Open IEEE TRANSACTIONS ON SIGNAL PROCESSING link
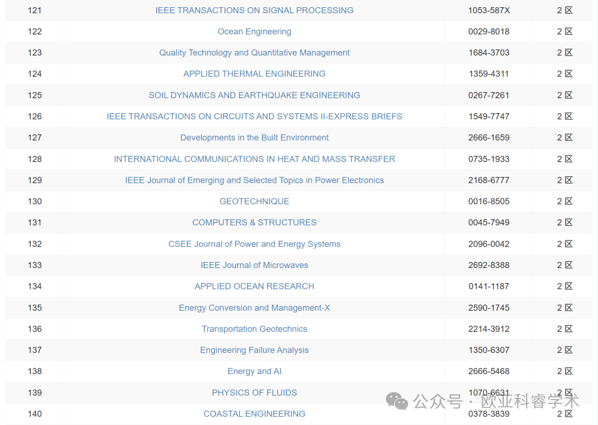Viewport: 598px width, 425px height. coord(254,11)
